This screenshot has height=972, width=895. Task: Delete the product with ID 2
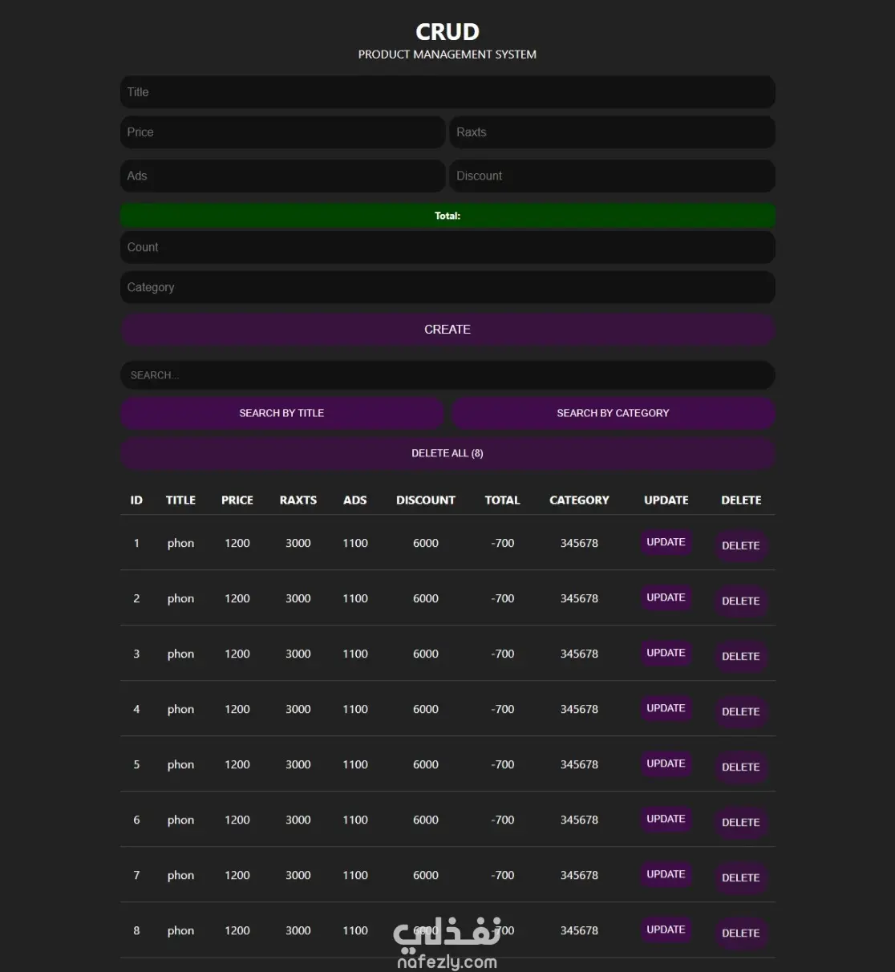pyautogui.click(x=741, y=601)
